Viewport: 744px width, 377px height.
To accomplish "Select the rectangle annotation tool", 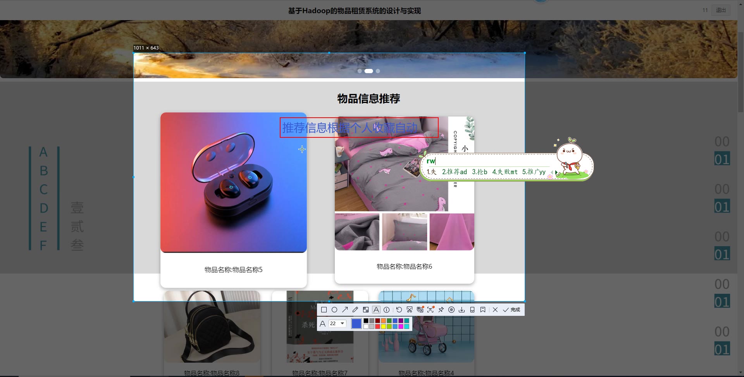I will click(x=324, y=310).
